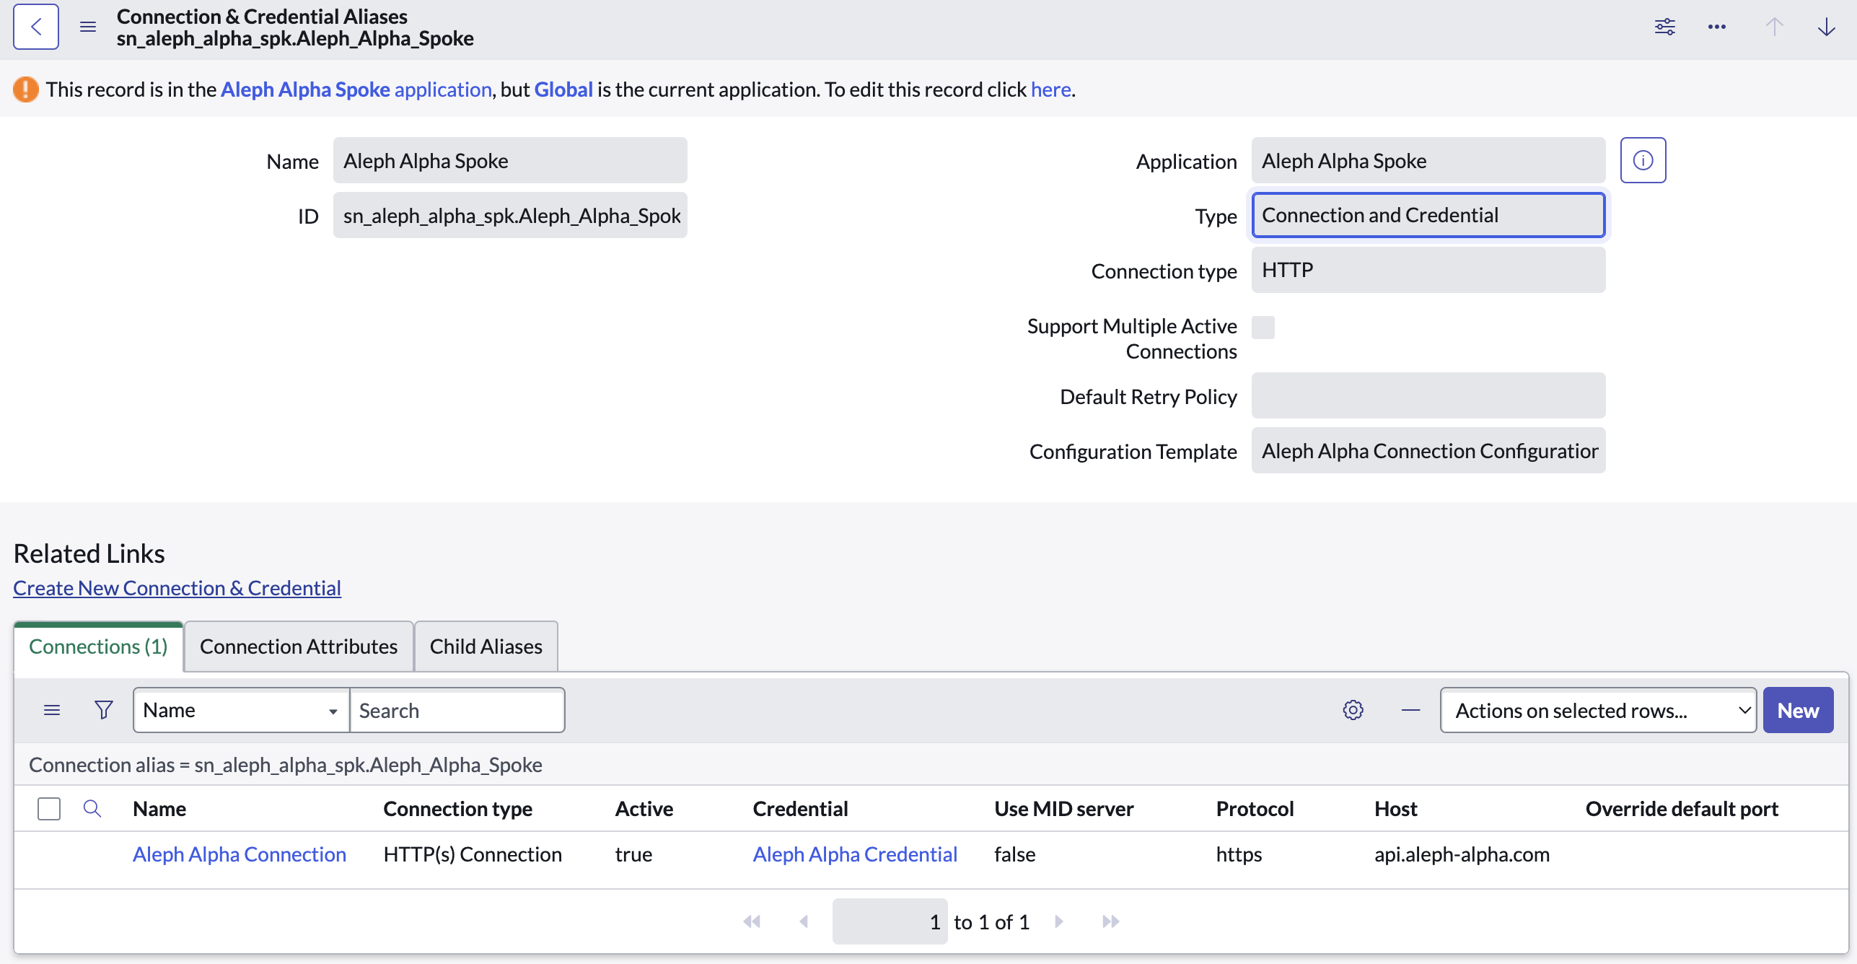1857x964 pixels.
Task: Click the list Search box
Action: pyautogui.click(x=457, y=710)
